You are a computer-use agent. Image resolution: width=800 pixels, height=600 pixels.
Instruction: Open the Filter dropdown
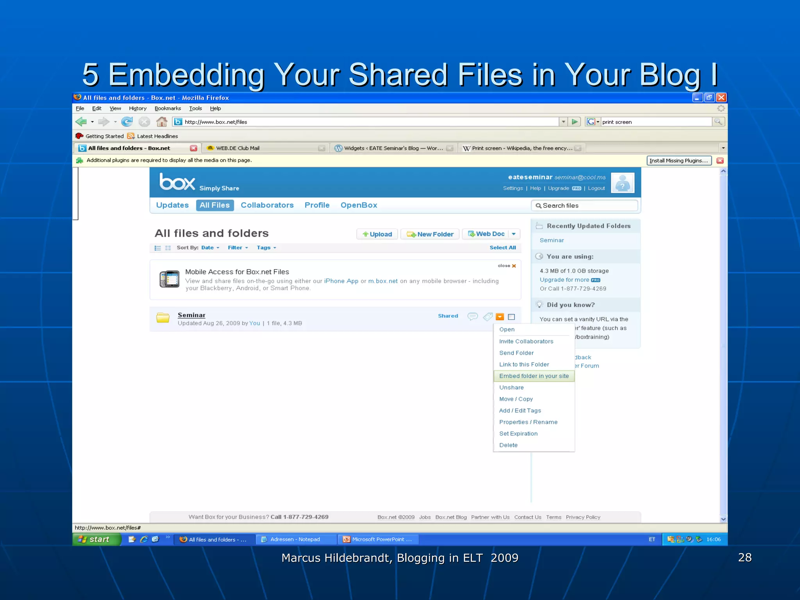[x=238, y=248]
